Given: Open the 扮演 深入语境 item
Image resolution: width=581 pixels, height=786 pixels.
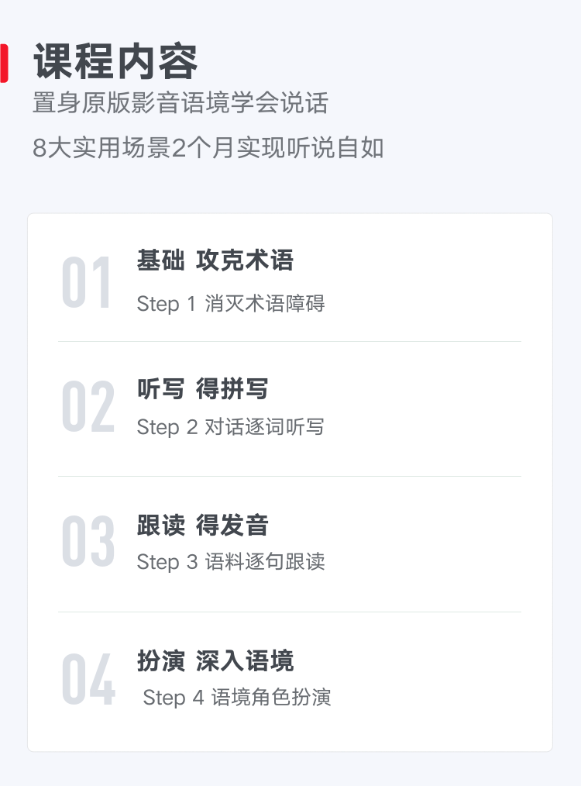Looking at the screenshot, I should 215,660.
